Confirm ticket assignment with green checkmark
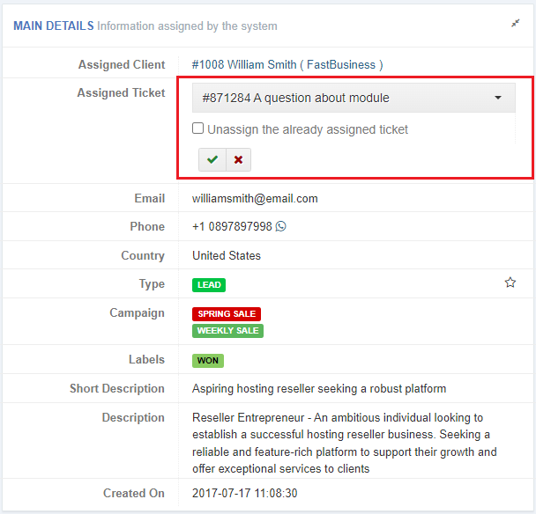 pos(212,159)
